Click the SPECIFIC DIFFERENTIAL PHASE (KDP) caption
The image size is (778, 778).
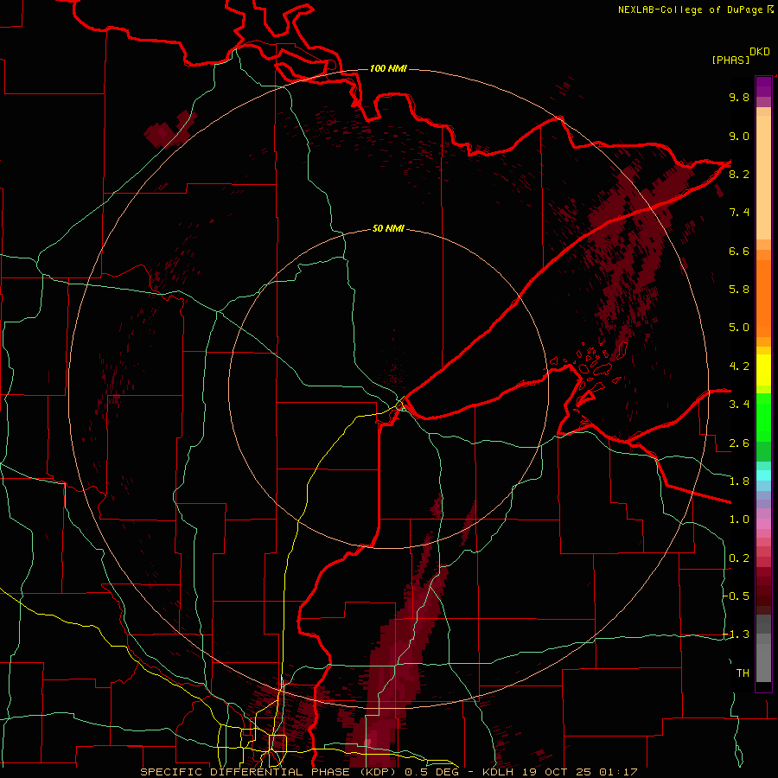pos(270,772)
